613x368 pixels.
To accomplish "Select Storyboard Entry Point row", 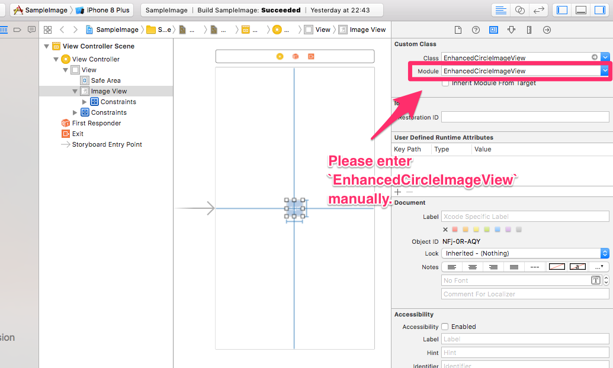I will tap(101, 144).
